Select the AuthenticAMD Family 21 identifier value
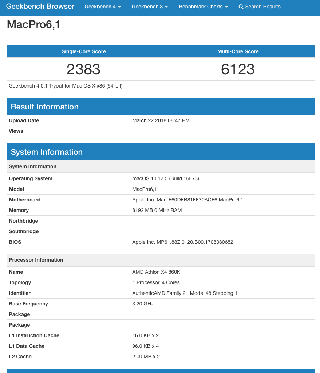Image resolution: width=320 pixels, height=373 pixels. pyautogui.click(x=185, y=293)
